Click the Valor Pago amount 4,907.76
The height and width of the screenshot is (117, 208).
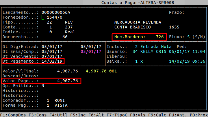[68, 81]
